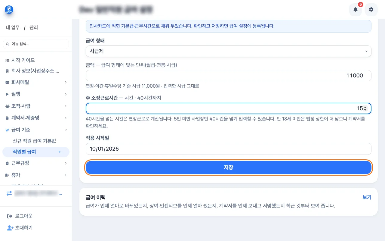Collapse the 급여 기준 menu chevron
385x241 pixels.
point(66,130)
